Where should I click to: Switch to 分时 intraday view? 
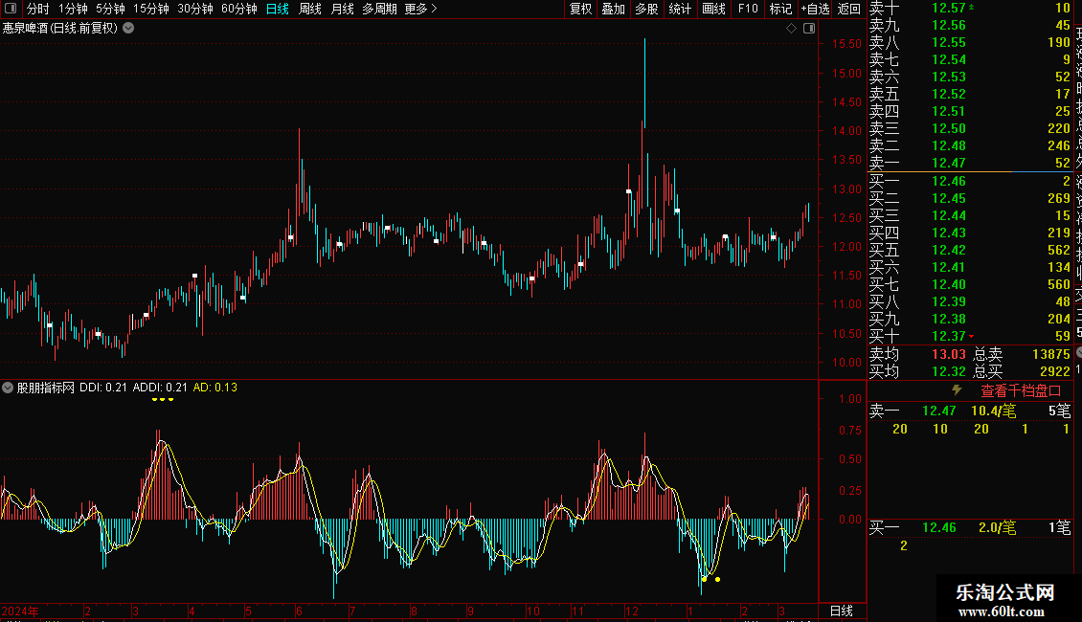pyautogui.click(x=38, y=9)
